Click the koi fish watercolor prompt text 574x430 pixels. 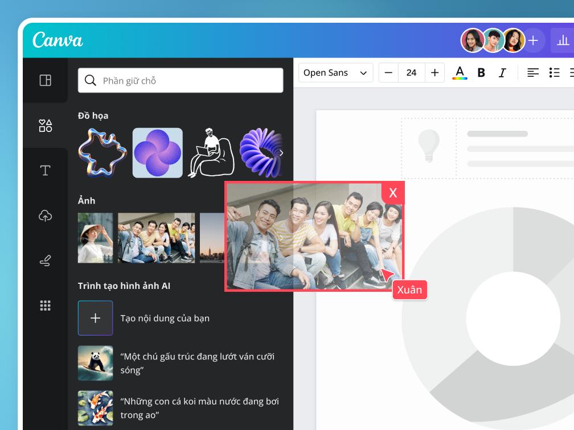[199, 408]
